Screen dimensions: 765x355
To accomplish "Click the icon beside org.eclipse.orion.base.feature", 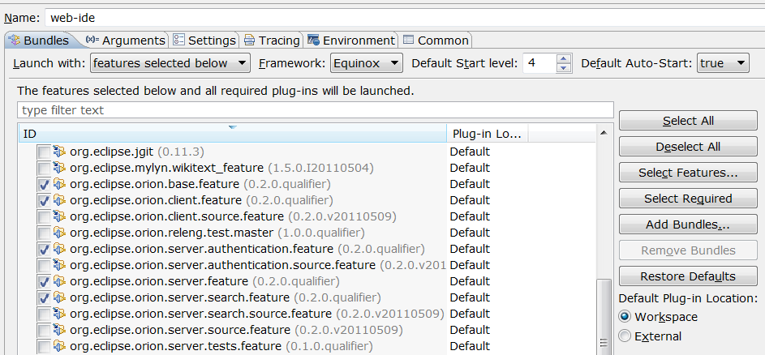I will pos(59,184).
